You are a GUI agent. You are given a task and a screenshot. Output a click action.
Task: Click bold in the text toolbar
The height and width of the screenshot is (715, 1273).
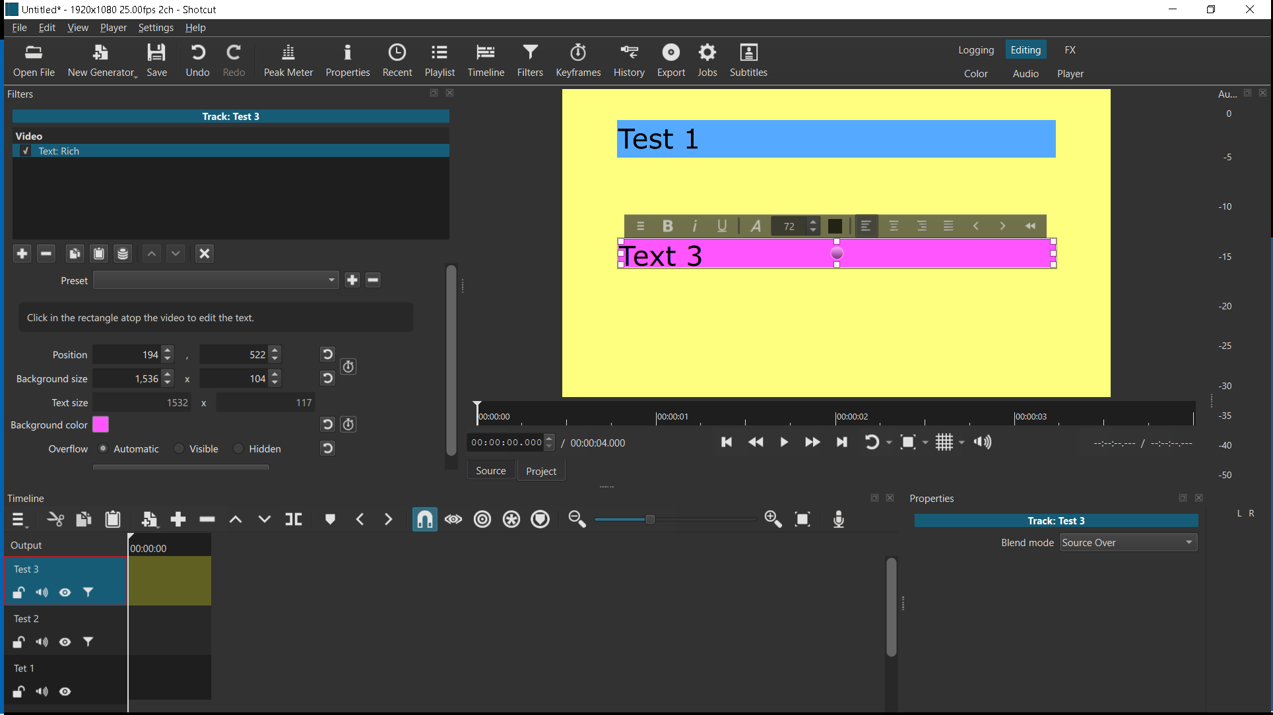(667, 226)
